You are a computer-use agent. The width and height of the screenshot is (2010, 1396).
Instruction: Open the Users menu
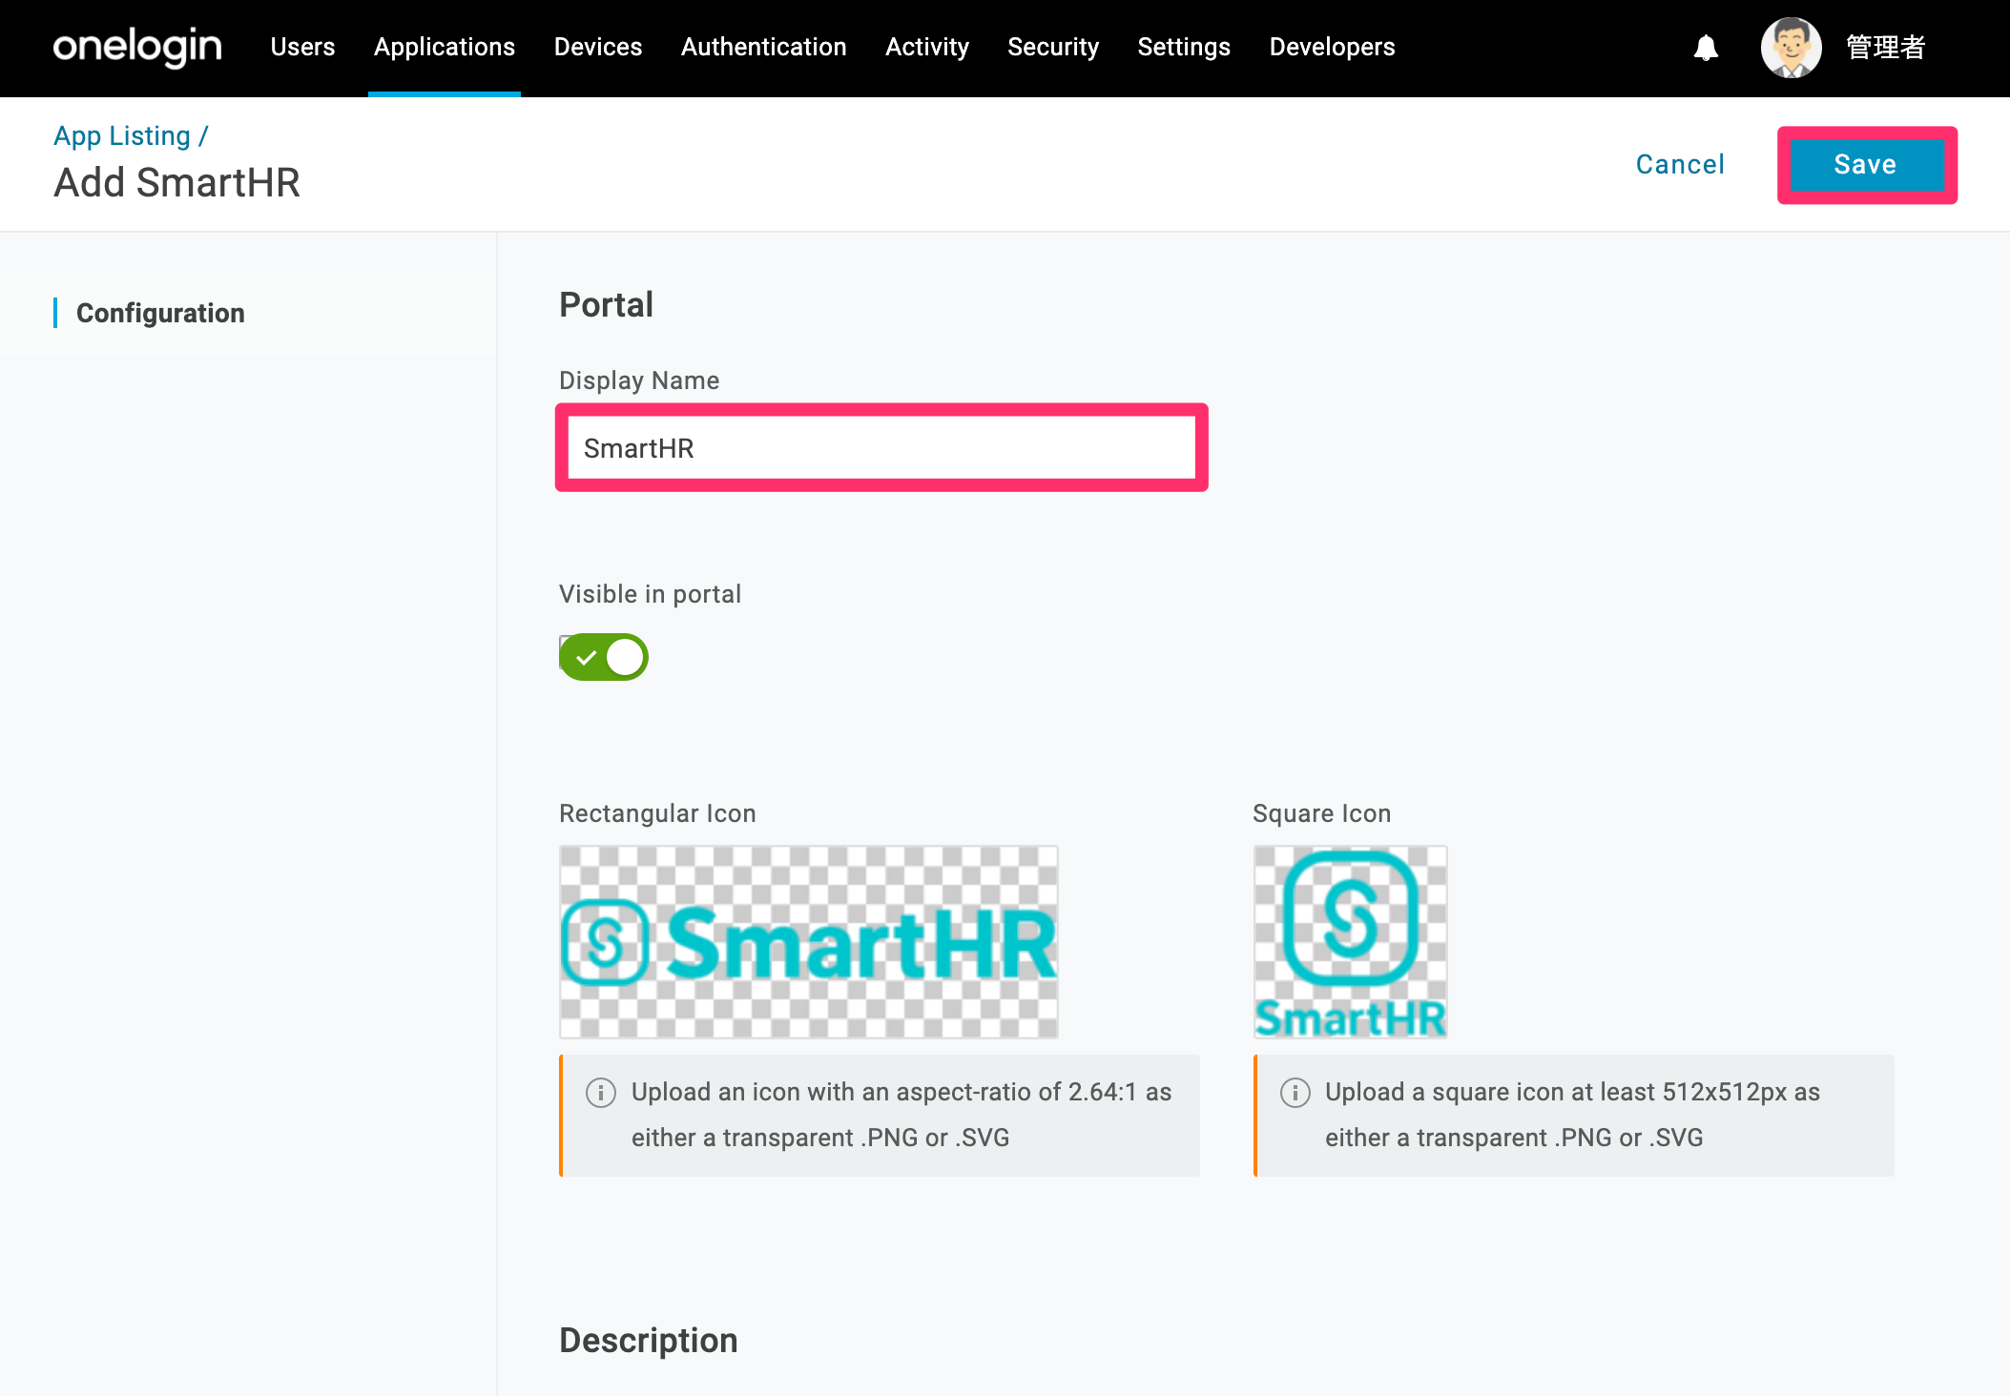click(x=302, y=47)
